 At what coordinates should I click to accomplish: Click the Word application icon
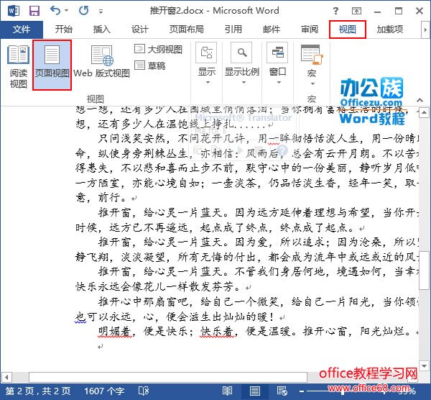[x=14, y=11]
